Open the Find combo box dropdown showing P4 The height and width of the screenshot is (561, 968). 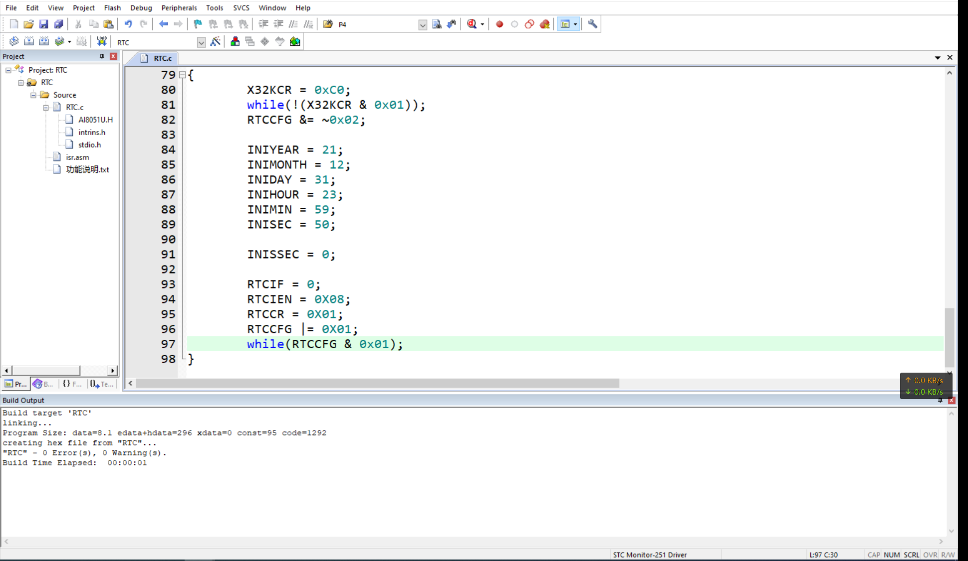[x=423, y=24]
